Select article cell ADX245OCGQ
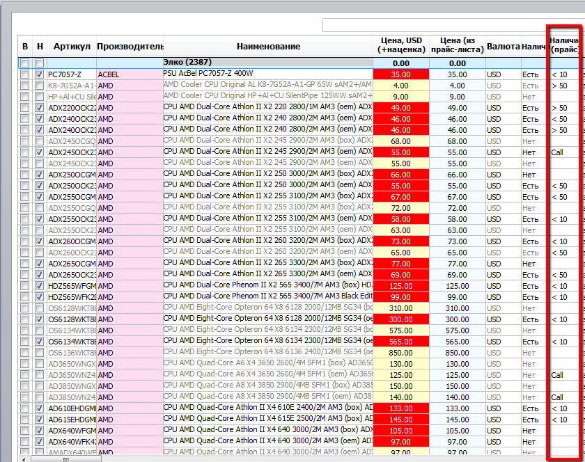The width and height of the screenshot is (585, 462). click(72, 141)
